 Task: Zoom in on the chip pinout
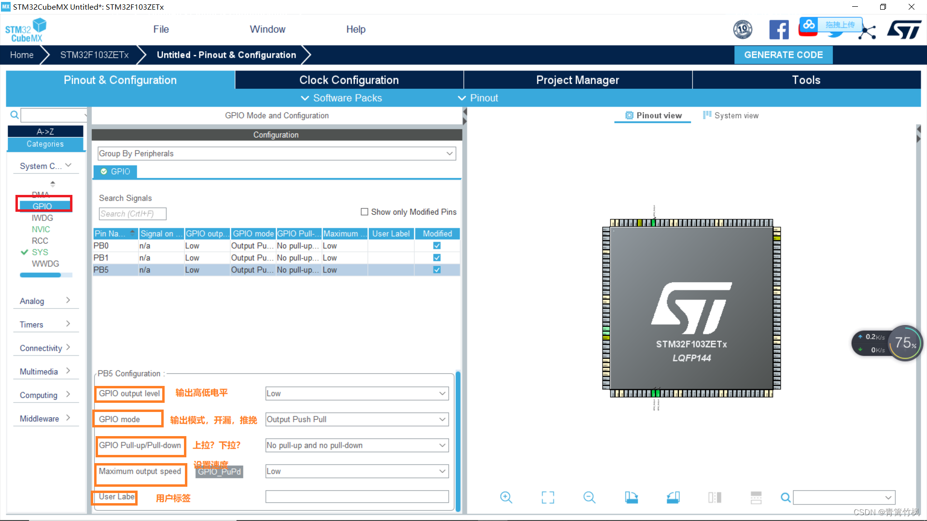506,497
